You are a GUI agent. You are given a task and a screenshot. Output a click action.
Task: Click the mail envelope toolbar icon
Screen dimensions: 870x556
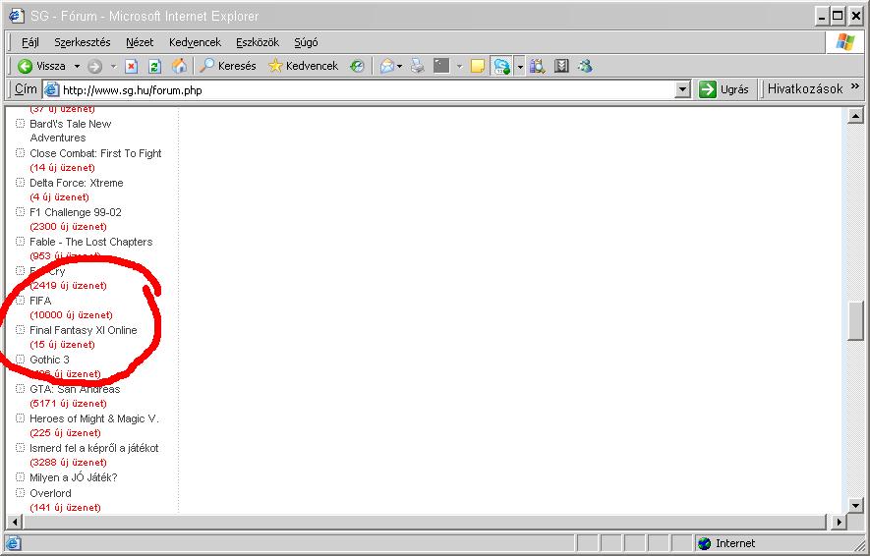(386, 66)
